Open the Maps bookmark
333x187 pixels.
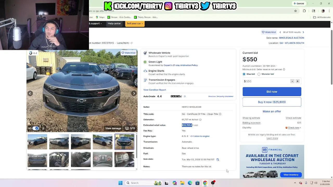100,17
